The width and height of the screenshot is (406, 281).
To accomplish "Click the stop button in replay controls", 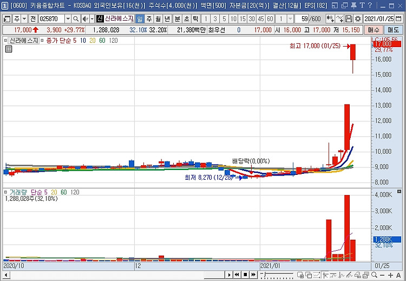I will 245,275.
